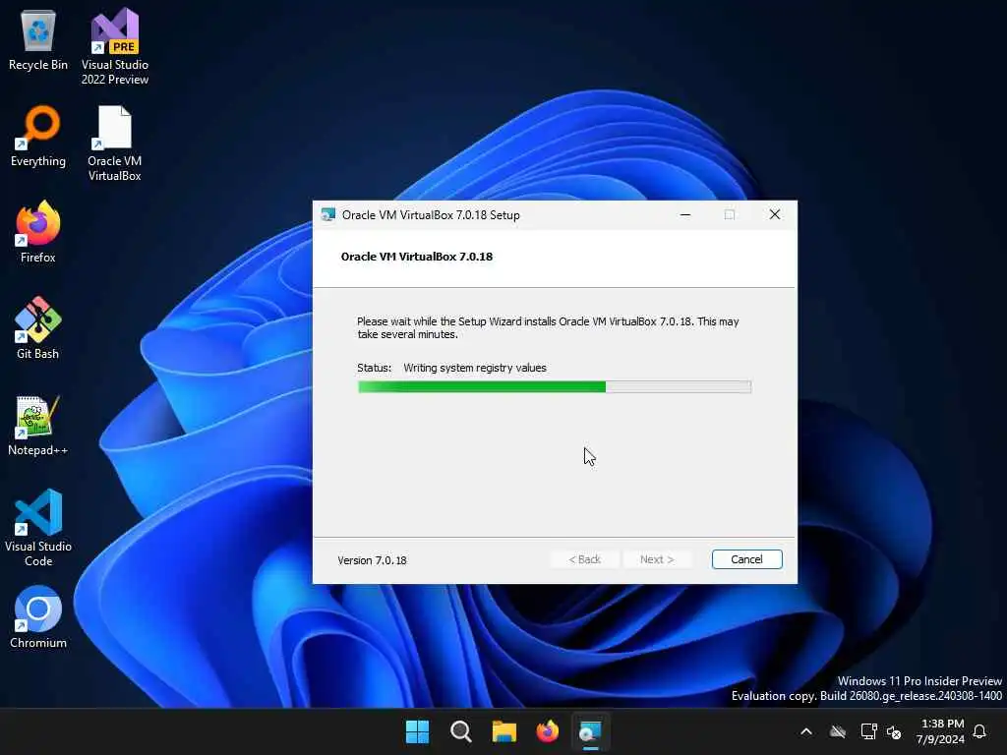Open the clock showing 1:38 PM
The image size is (1007, 755).
[x=941, y=731]
